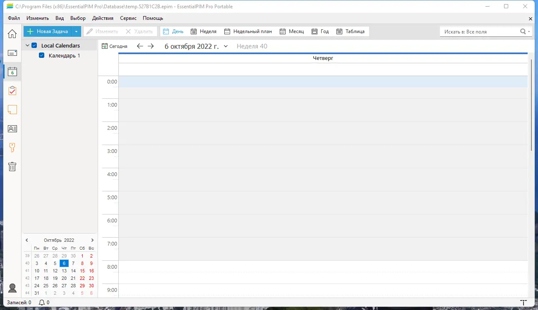Select highlighted day 6 in mini calendar
This screenshot has height=310, width=538.
(x=64, y=263)
